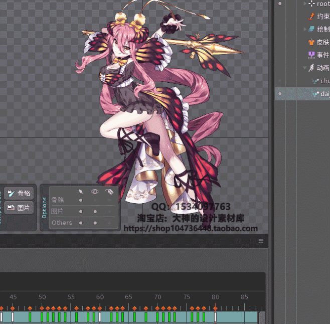Click the 图片 button in compensation panel
Image resolution: width=330 pixels, height=324 pixels.
point(19,207)
